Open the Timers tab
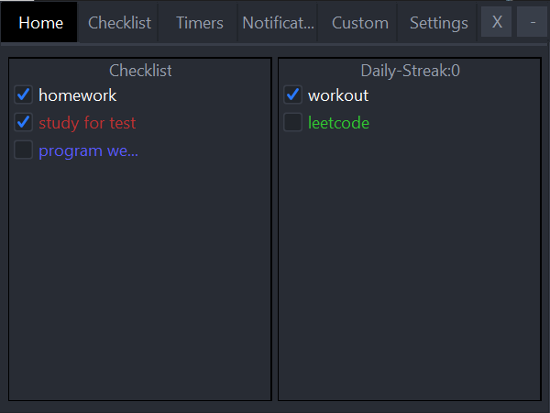This screenshot has height=413, width=550. point(199,23)
